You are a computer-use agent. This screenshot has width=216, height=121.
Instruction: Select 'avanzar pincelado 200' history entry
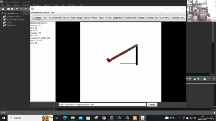click(40, 38)
